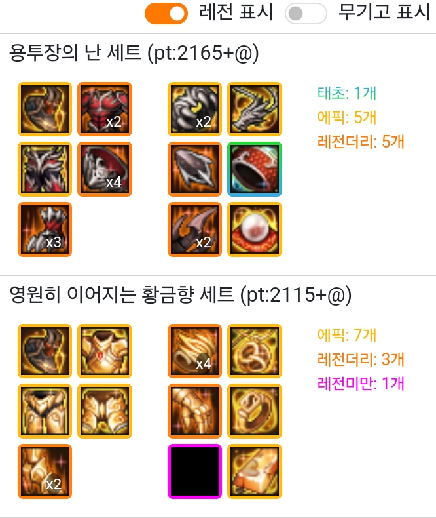
Task: Click the red belt icon marked x4
Action: point(105,169)
